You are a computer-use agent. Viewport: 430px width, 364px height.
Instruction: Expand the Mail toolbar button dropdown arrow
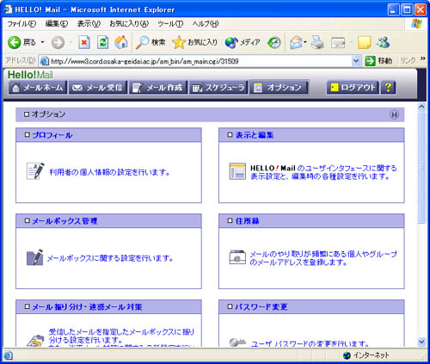point(305,42)
